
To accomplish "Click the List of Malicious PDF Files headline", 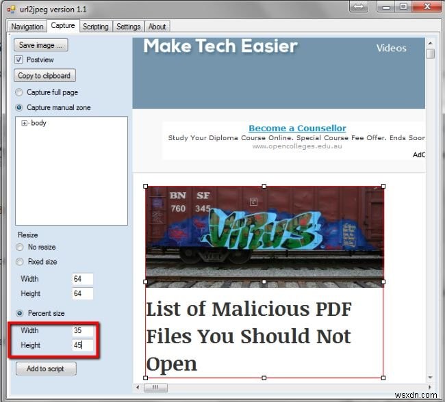I will [249, 336].
